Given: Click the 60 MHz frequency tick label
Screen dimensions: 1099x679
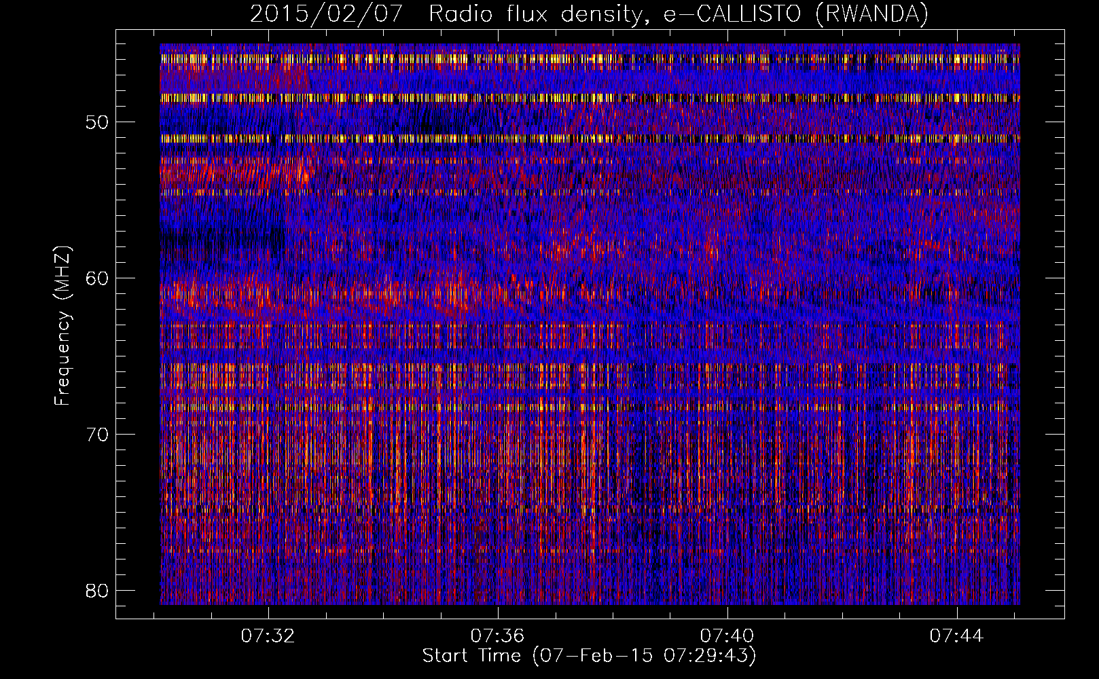Looking at the screenshot, I should click(98, 278).
